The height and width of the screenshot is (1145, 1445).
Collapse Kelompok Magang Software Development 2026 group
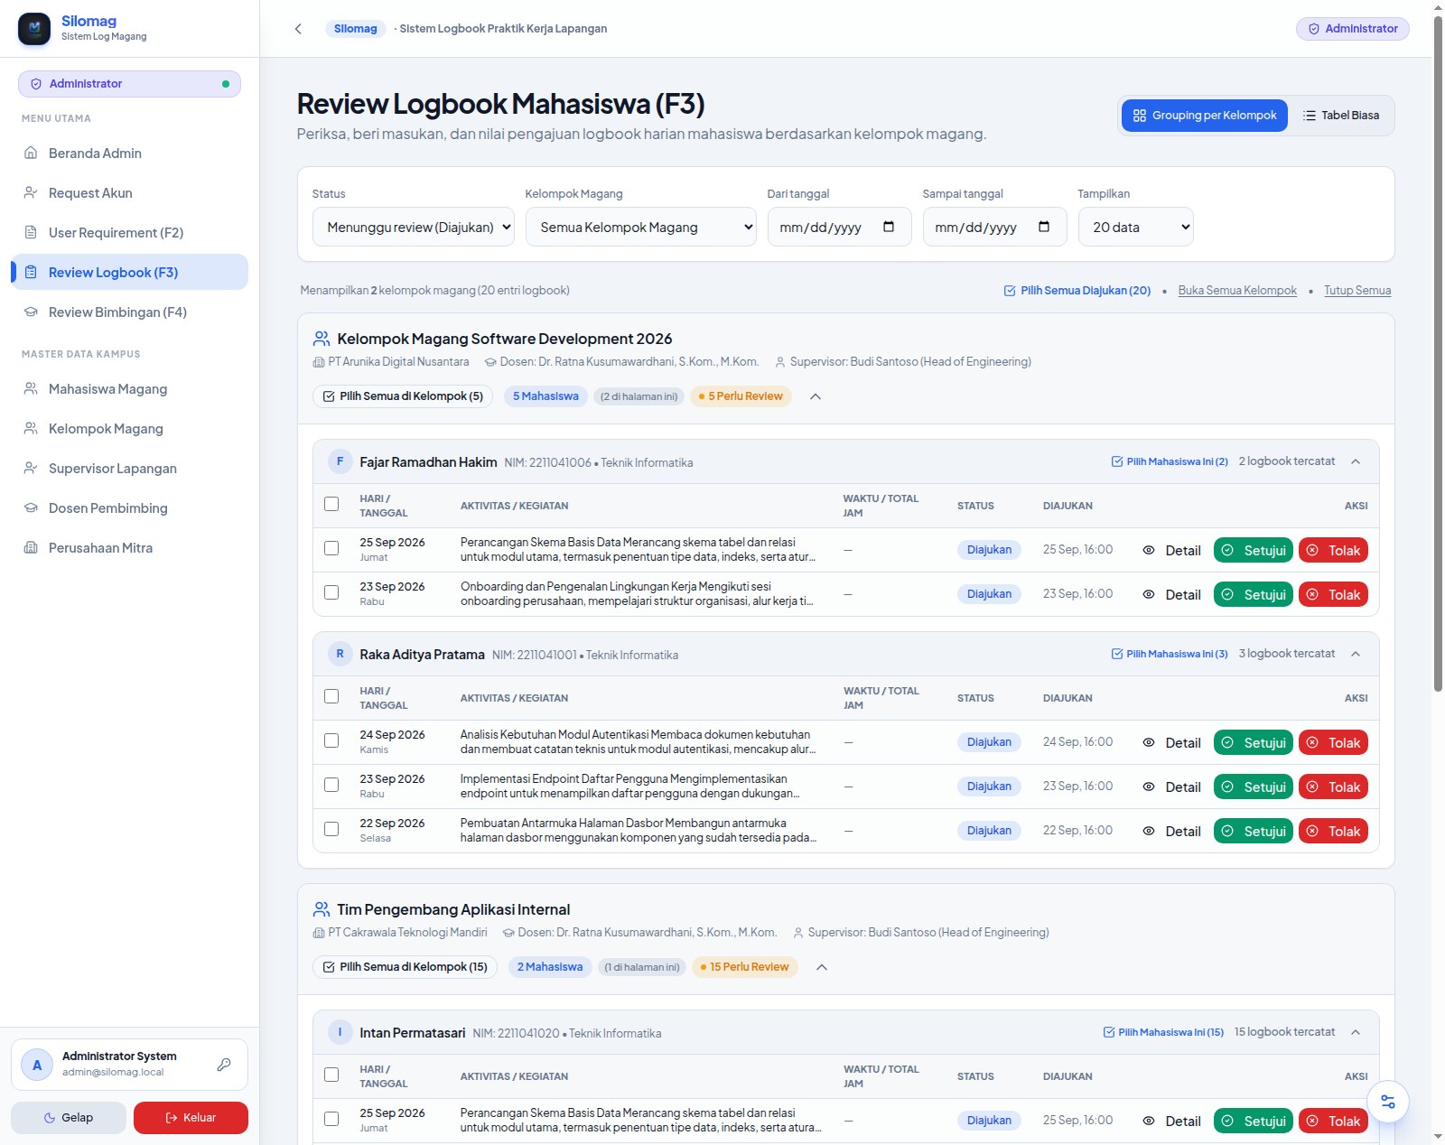[816, 396]
